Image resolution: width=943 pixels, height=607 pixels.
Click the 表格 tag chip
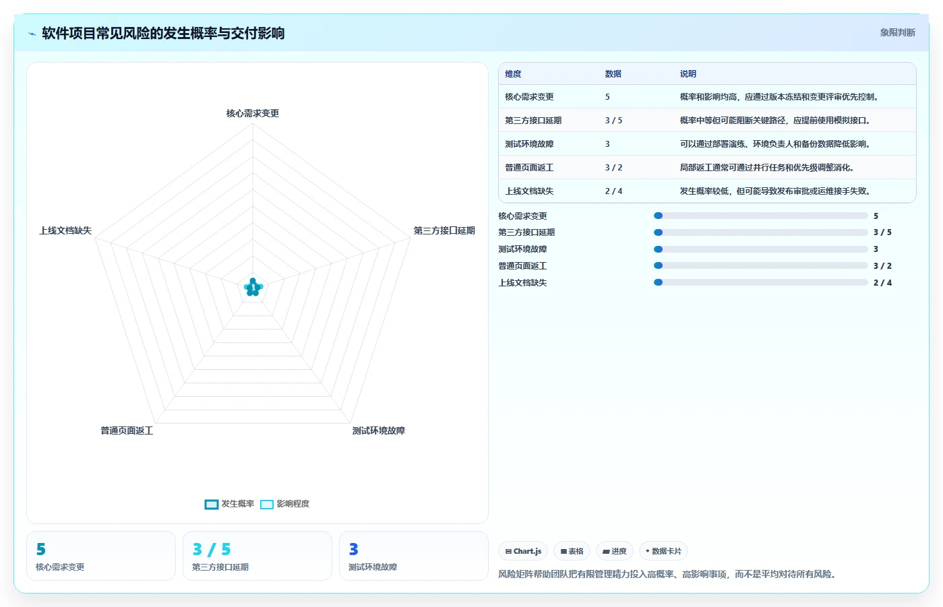pos(572,551)
